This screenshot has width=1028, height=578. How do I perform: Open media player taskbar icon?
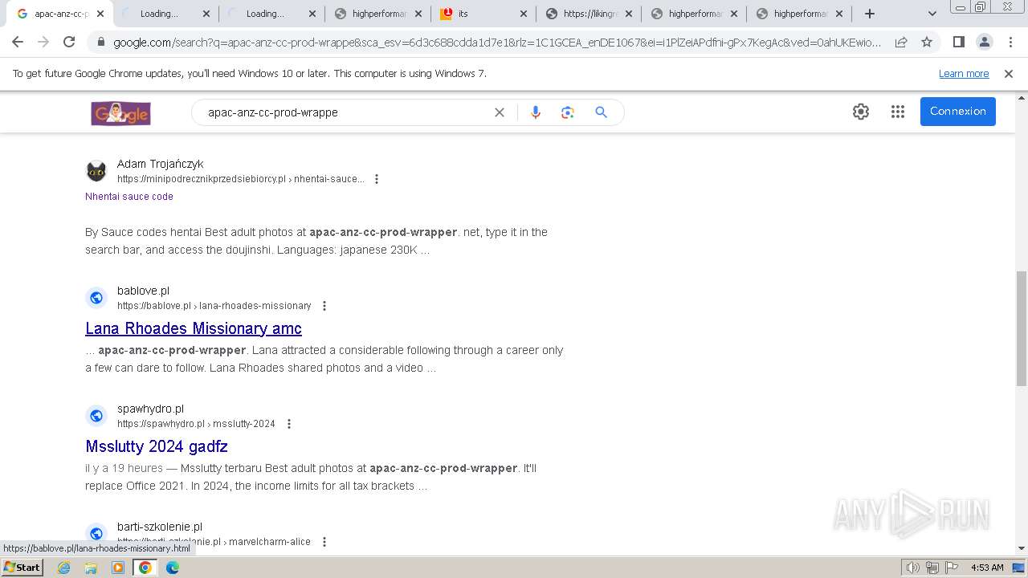tap(118, 568)
